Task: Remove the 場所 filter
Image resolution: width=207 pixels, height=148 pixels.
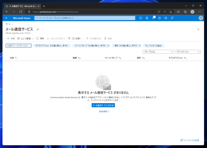Action: (x=139, y=46)
